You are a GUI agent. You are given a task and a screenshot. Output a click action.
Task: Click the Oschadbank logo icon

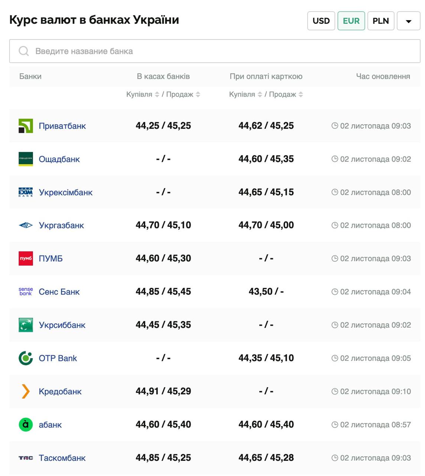click(26, 159)
